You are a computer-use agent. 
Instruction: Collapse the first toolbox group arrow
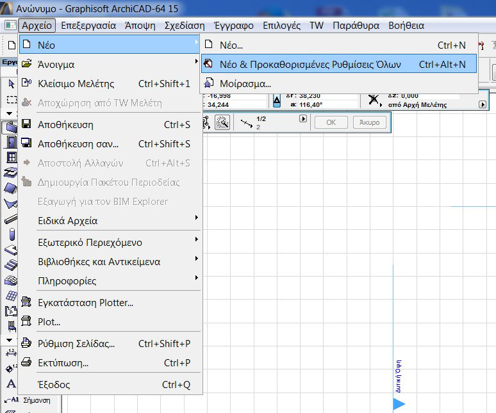pos(10,113)
